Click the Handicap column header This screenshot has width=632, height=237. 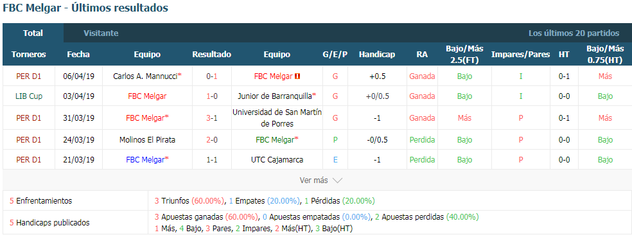pyautogui.click(x=377, y=55)
